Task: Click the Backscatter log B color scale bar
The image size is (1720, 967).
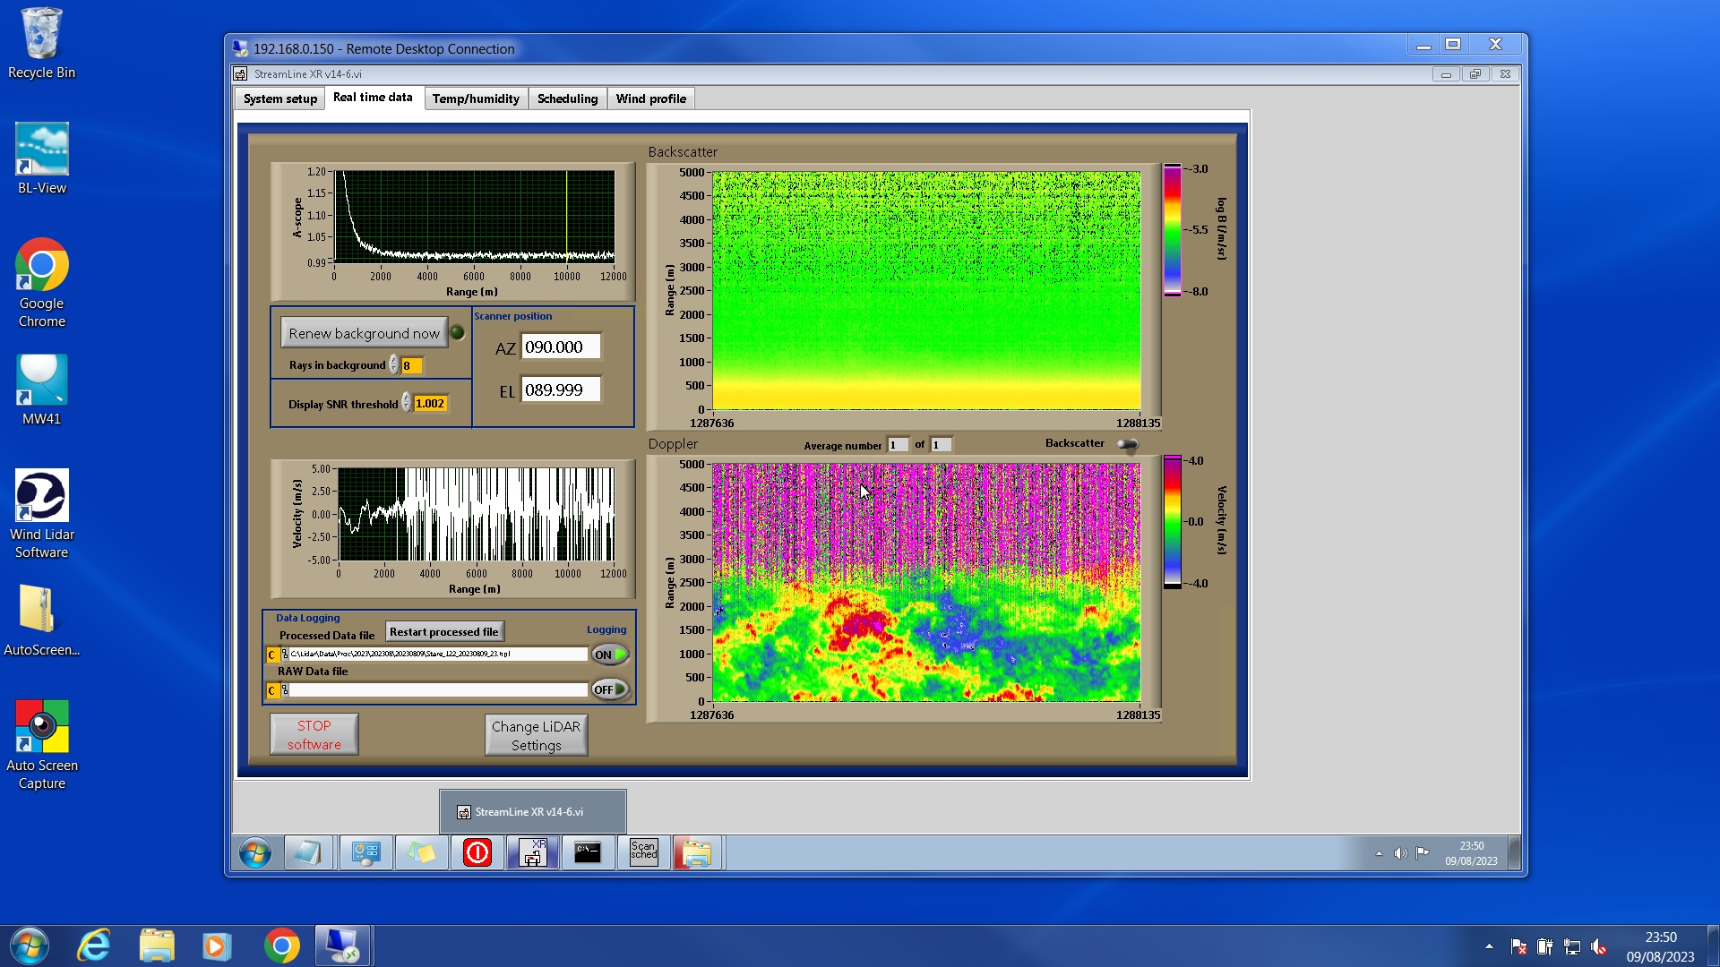Action: 1172,230
